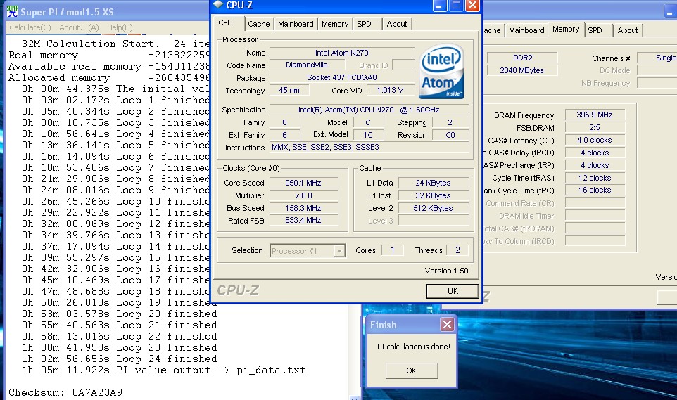The width and height of the screenshot is (677, 400).
Task: Click the Super PI app icon in title bar
Action: coord(12,11)
